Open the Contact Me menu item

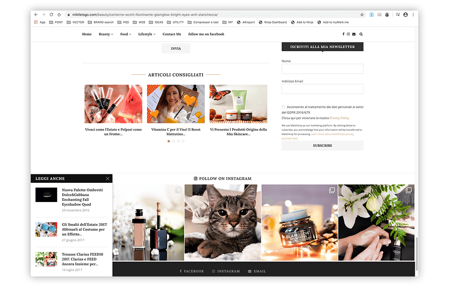coord(172,34)
